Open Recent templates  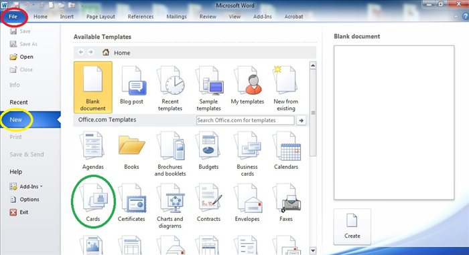coord(170,89)
